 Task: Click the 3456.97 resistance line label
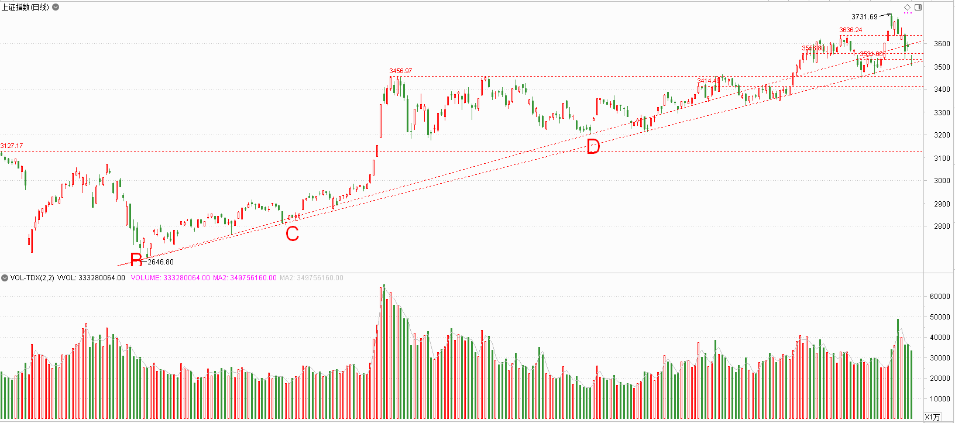401,71
